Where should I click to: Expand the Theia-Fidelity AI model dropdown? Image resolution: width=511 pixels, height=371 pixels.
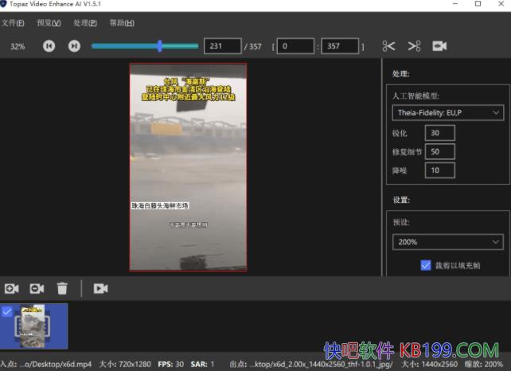coord(448,113)
